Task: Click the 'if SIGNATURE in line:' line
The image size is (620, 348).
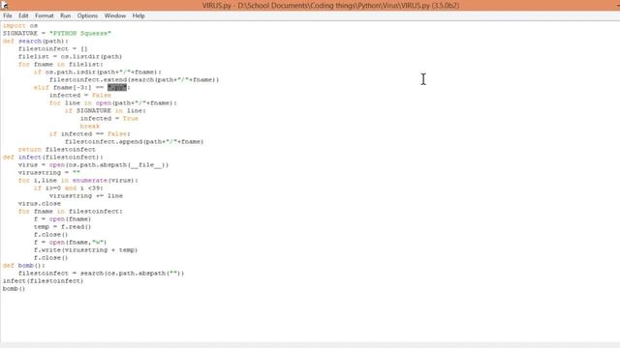Action: coord(106,110)
